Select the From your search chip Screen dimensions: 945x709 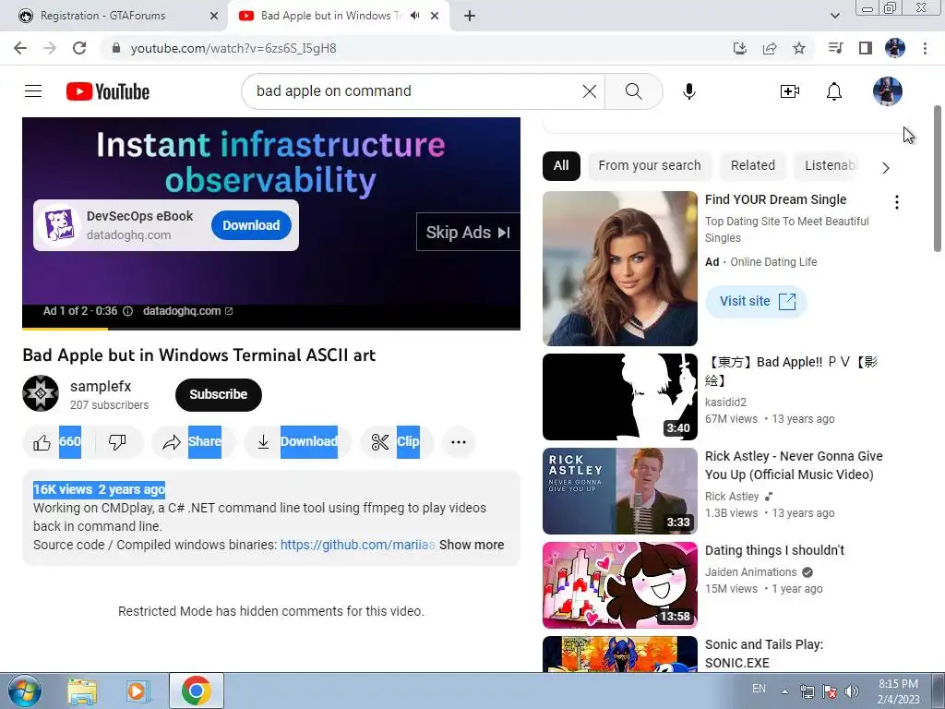pos(649,166)
